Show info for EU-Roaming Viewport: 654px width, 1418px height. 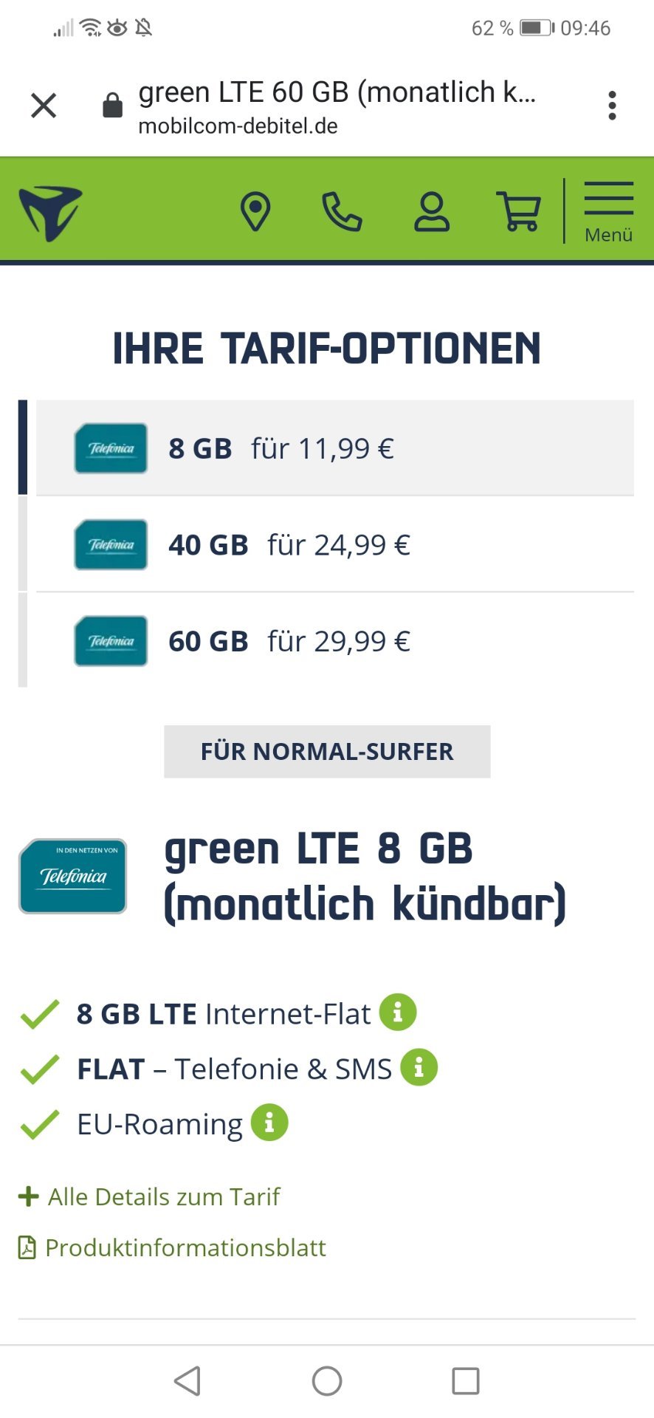[269, 1123]
